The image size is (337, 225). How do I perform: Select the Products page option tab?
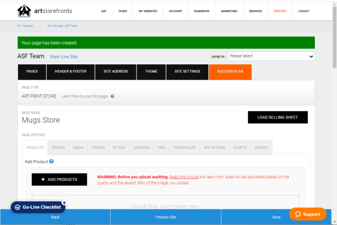[35, 148]
